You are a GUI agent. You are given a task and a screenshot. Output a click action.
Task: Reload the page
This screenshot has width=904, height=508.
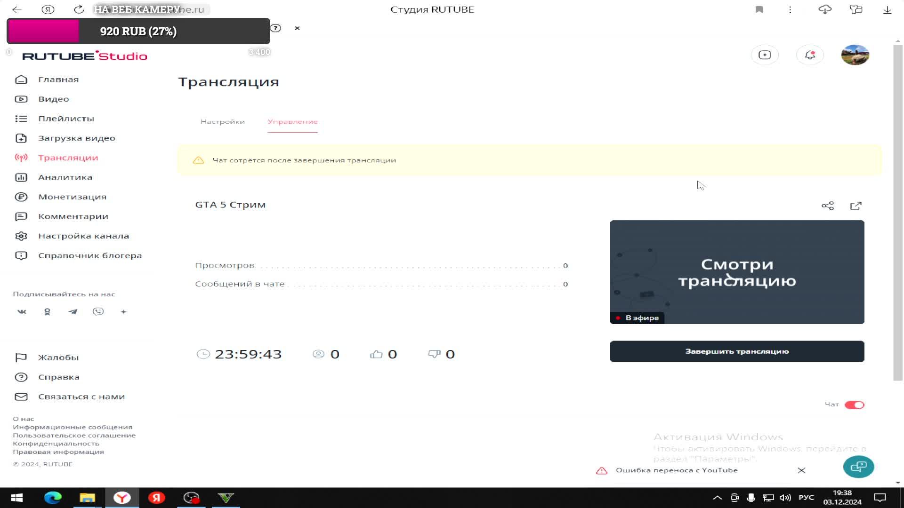[x=79, y=9]
